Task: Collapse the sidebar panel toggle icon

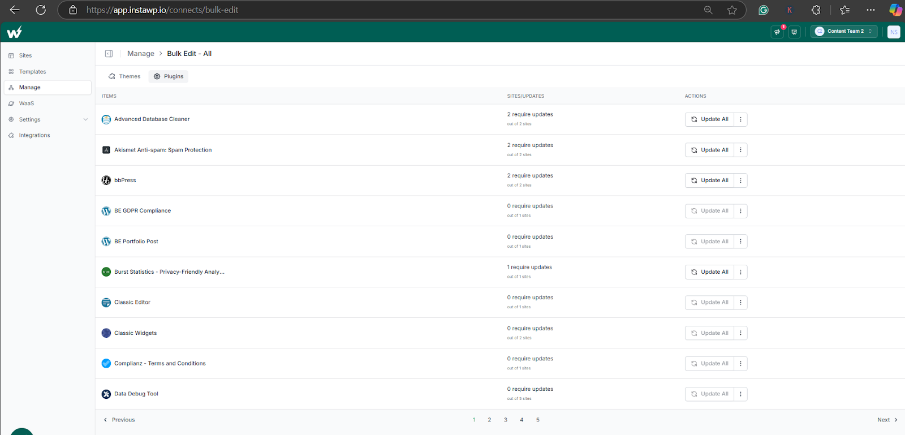Action: click(109, 54)
